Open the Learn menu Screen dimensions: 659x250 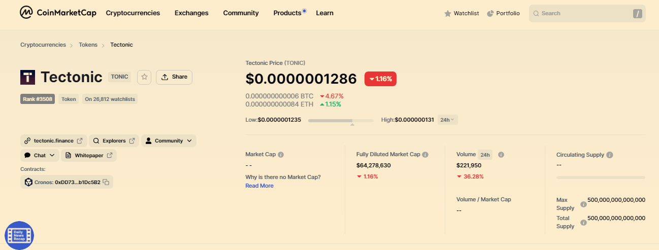point(324,13)
